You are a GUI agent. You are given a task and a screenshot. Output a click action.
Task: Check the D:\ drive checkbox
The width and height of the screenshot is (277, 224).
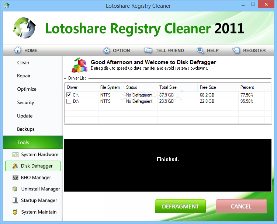click(x=69, y=101)
